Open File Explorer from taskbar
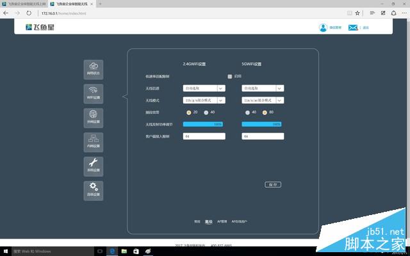Image resolution: width=410 pixels, height=256 pixels. 124,252
